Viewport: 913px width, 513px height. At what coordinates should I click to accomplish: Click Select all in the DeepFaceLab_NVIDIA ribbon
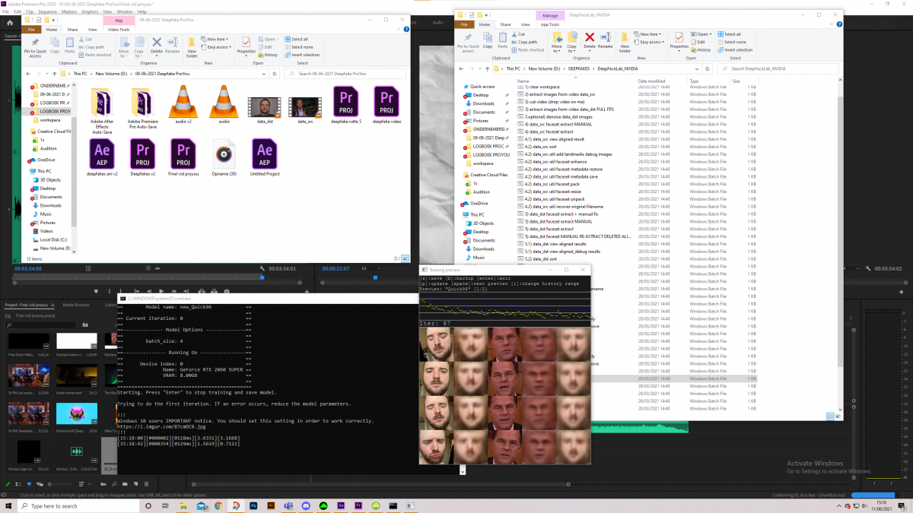pos(730,34)
